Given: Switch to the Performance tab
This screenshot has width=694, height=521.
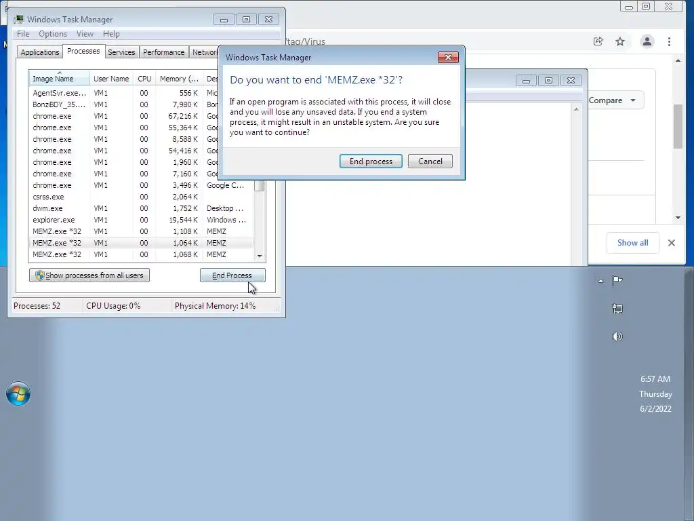Looking at the screenshot, I should pyautogui.click(x=163, y=52).
